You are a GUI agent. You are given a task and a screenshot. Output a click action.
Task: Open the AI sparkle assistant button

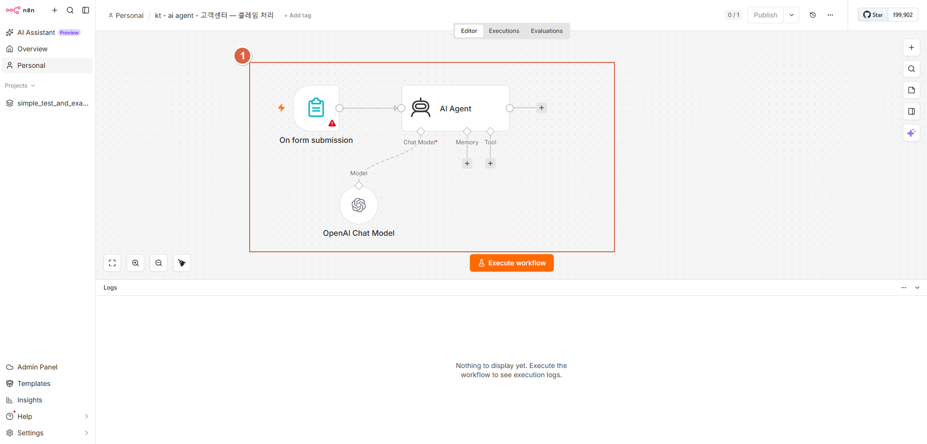912,133
